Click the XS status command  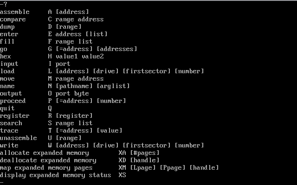coord(122,175)
